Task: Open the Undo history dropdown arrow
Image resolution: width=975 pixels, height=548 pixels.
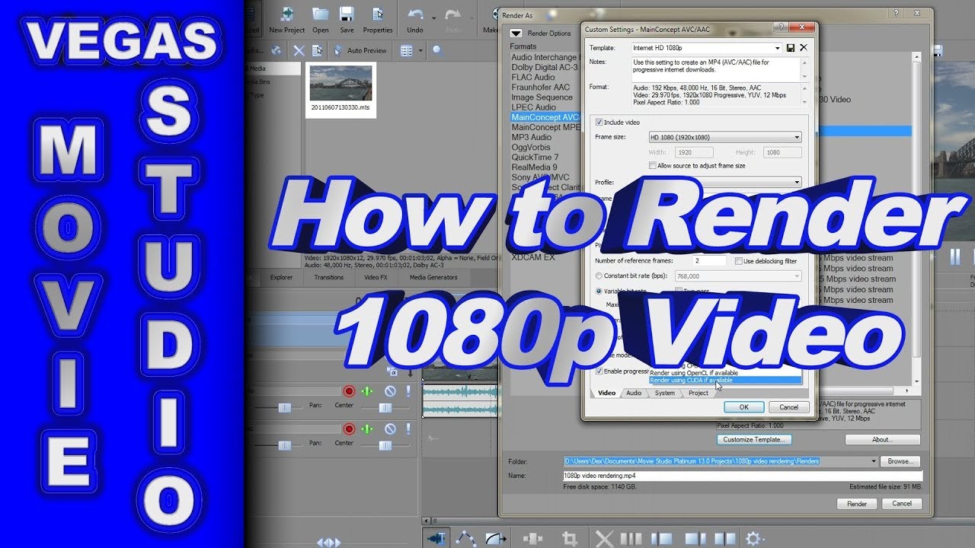Action: tap(433, 17)
